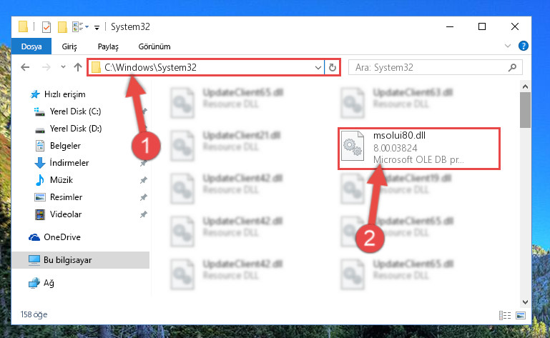Image resolution: width=550 pixels, height=338 pixels.
Task: Click the Properties icon in quick access toolbar
Action: pyautogui.click(x=46, y=27)
